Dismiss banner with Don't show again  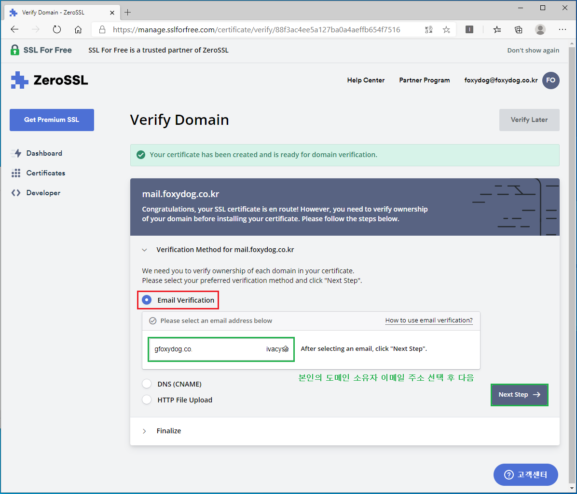(x=533, y=50)
